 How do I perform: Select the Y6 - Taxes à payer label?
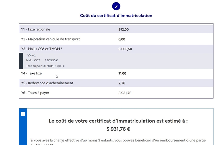click(35, 93)
